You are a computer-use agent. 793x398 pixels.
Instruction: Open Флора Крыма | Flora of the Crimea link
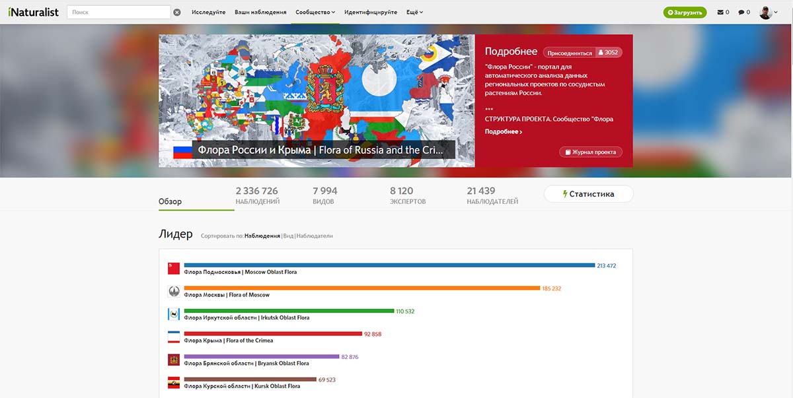229,341
